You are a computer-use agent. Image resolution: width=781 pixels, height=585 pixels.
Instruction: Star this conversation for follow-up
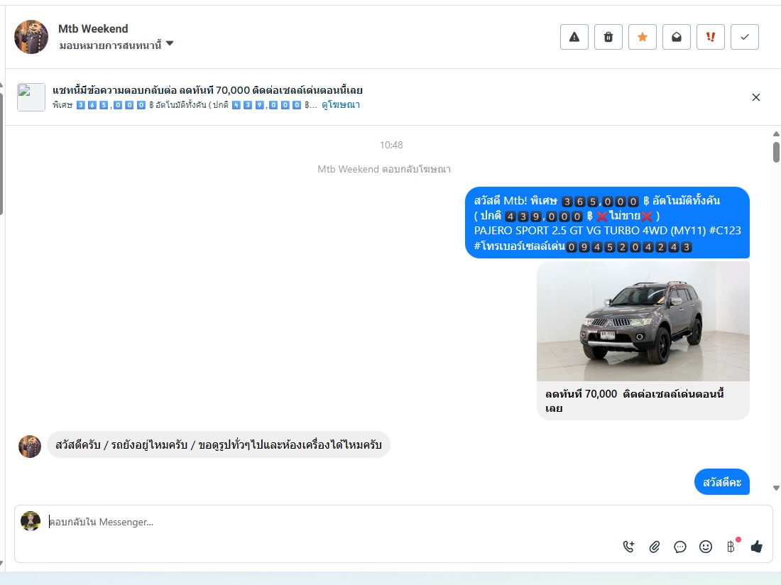pos(643,37)
